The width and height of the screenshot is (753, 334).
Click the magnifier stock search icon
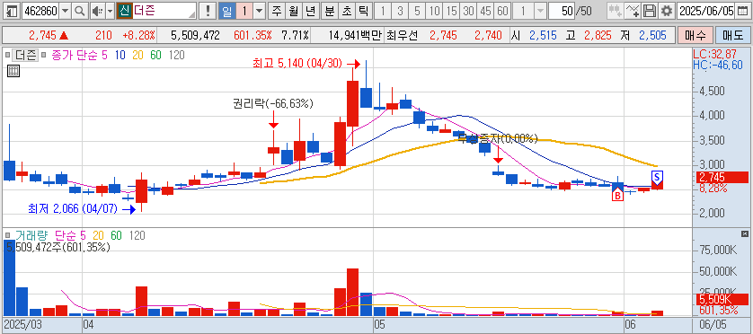(80, 11)
